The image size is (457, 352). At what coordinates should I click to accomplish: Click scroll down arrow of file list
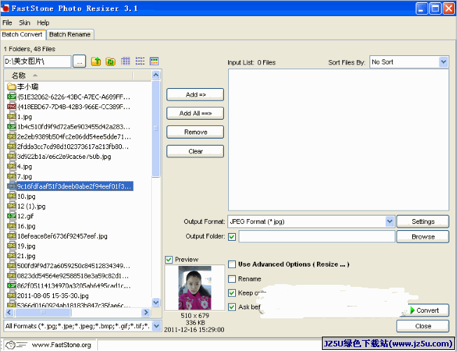156,302
